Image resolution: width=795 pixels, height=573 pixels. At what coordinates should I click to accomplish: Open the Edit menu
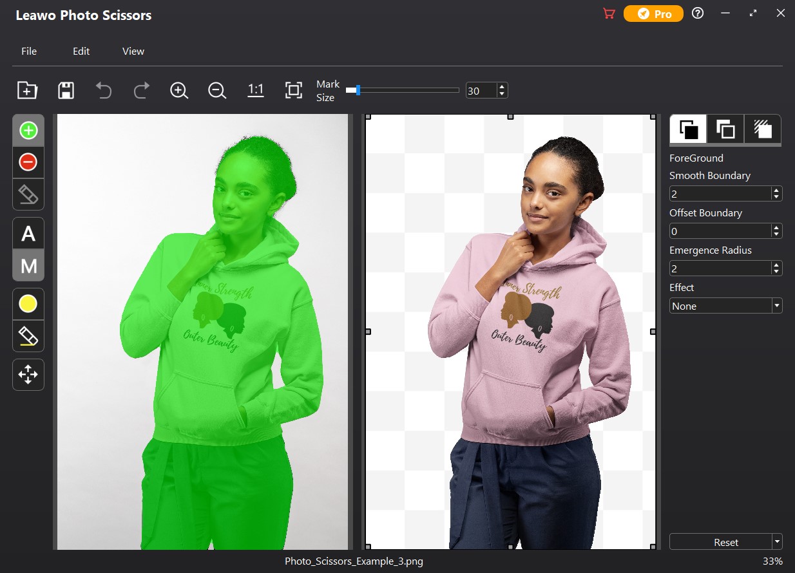tap(81, 52)
